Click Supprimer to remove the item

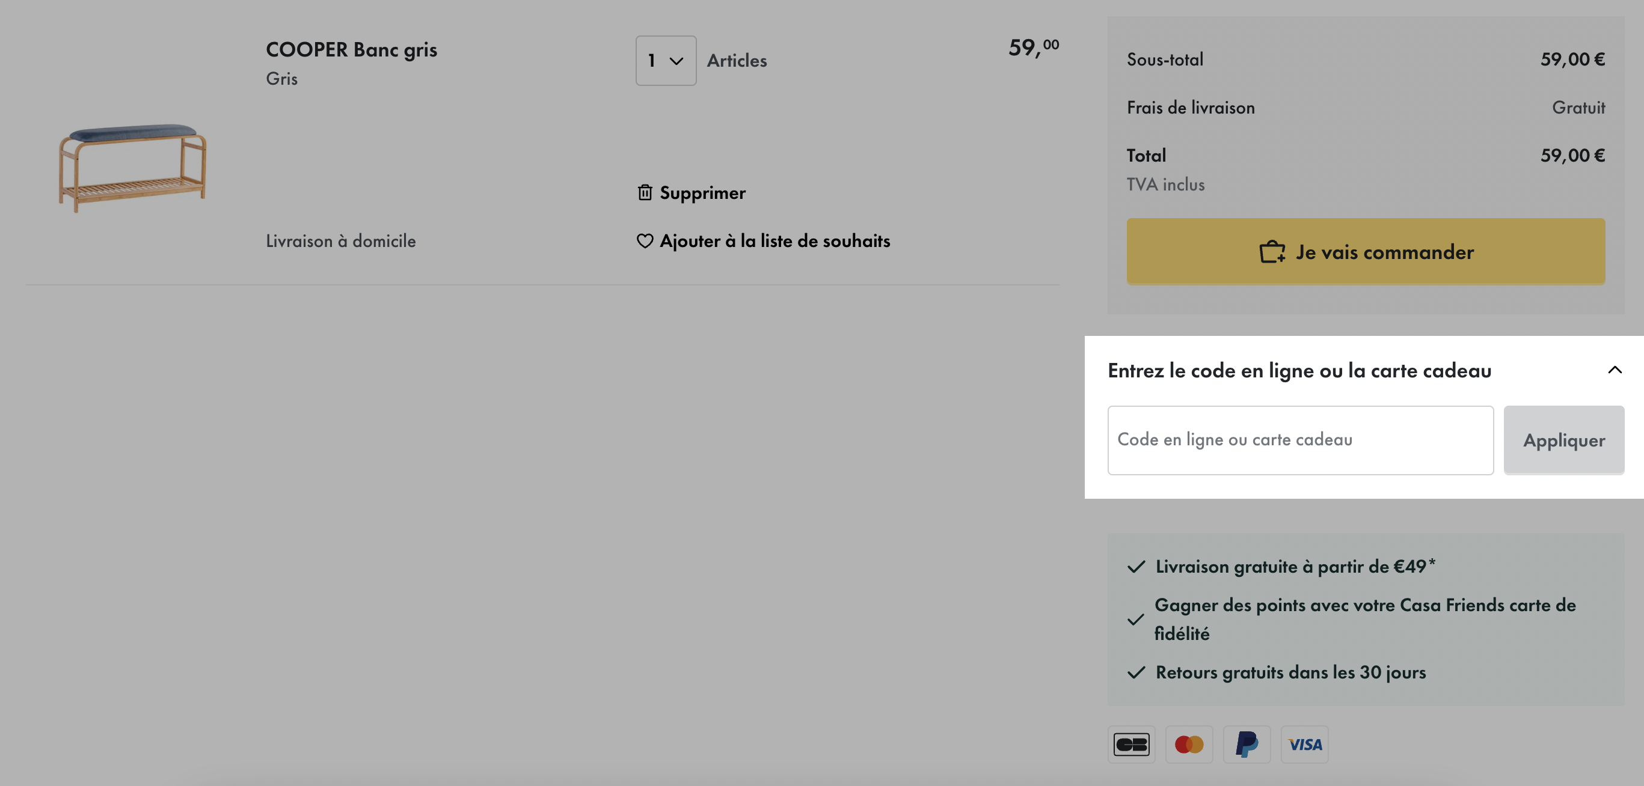pos(702,193)
